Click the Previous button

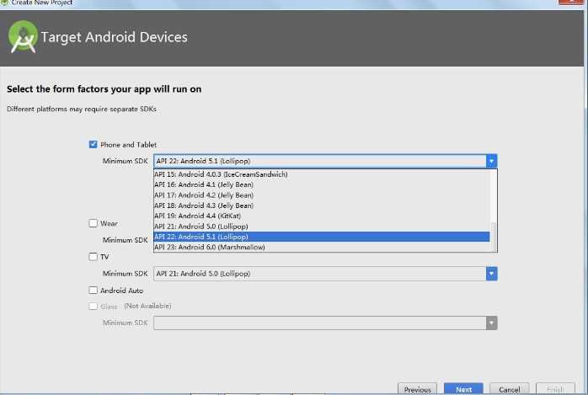pyautogui.click(x=417, y=389)
